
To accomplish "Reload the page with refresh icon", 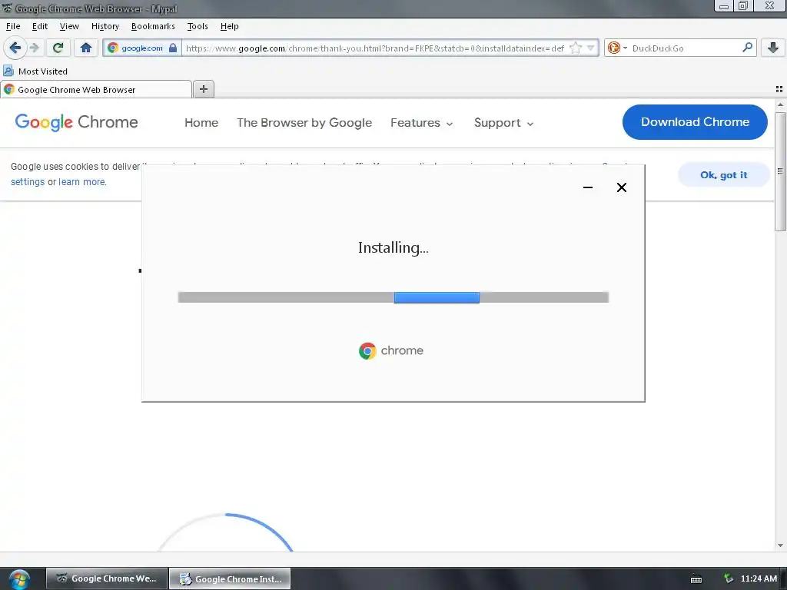I will tap(58, 48).
